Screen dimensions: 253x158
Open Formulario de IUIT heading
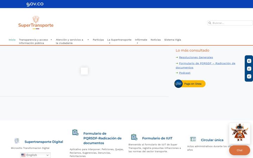coord(157,138)
